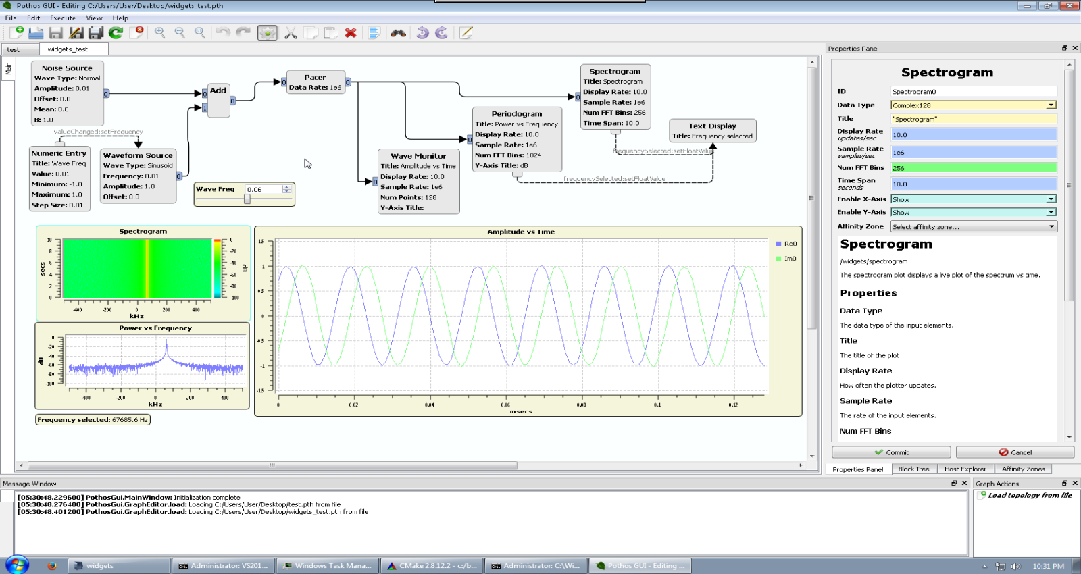The height and width of the screenshot is (574, 1081).
Task: Zoom in using the magnifier plus icon
Action: 160,32
